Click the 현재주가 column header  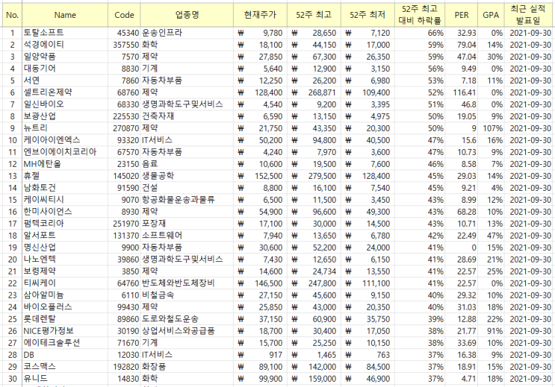pos(260,15)
